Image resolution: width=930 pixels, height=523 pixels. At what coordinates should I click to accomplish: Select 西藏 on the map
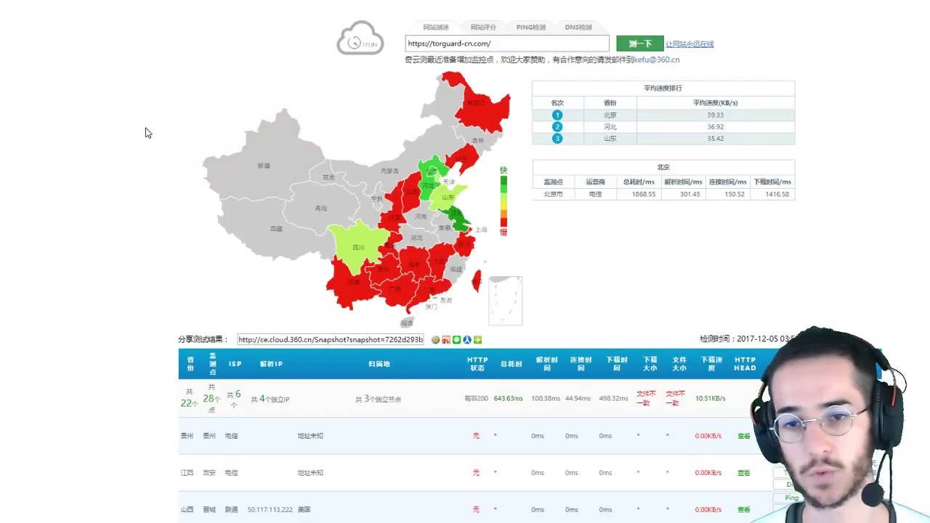276,229
